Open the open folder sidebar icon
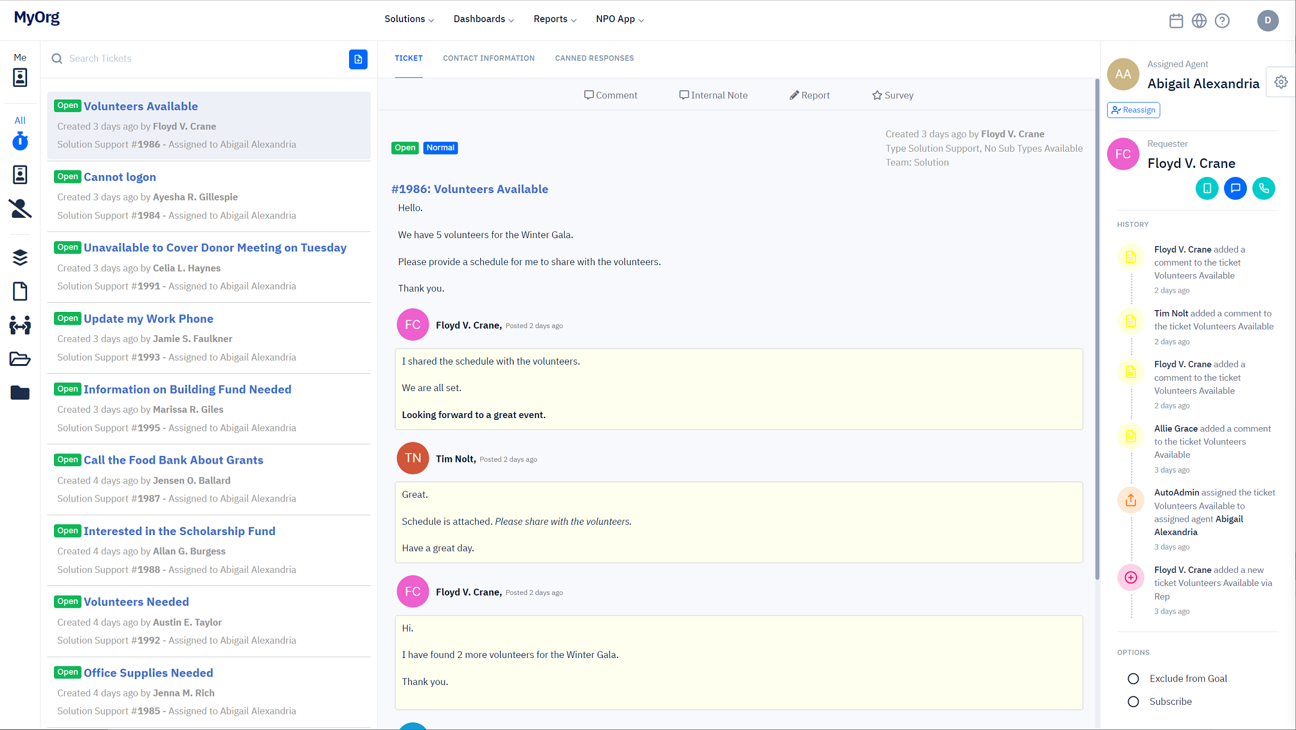The height and width of the screenshot is (730, 1296). coord(20,359)
